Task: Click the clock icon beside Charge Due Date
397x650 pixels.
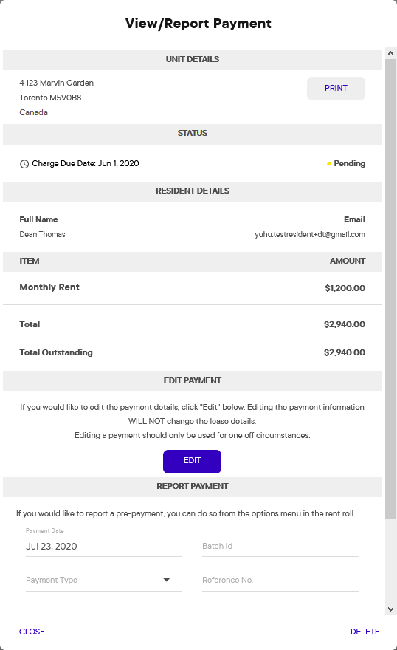Action: click(x=24, y=164)
